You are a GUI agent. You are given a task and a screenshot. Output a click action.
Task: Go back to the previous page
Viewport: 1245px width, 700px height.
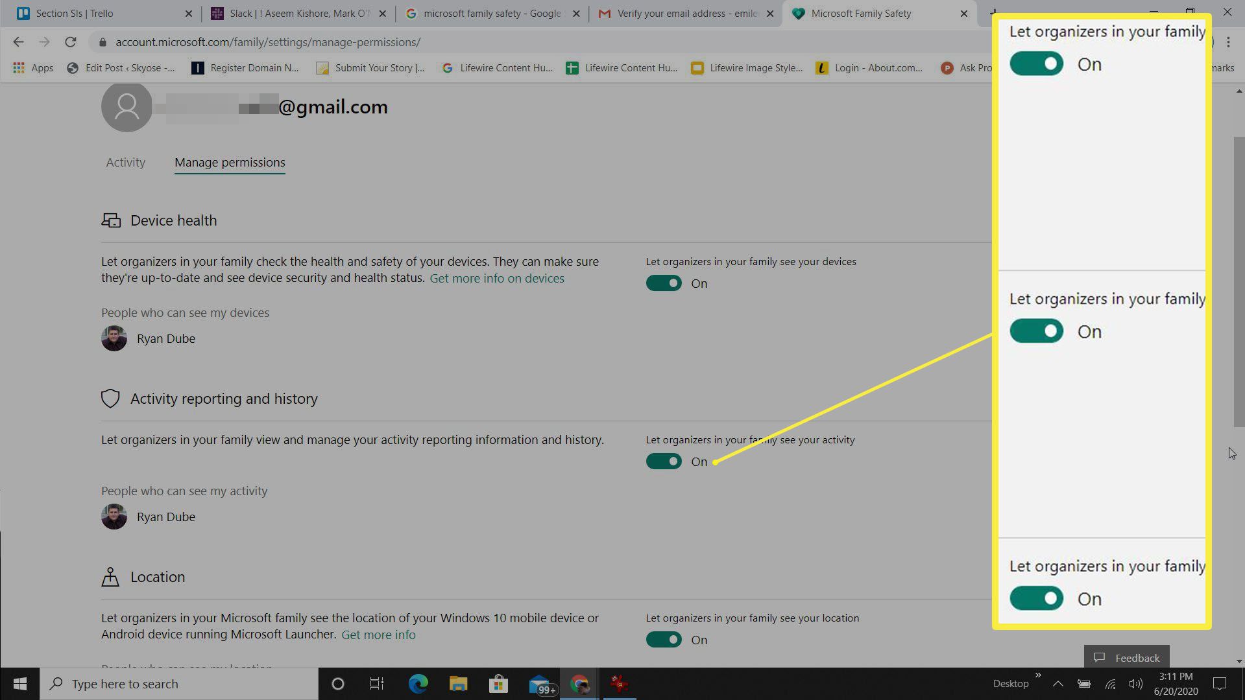18,42
